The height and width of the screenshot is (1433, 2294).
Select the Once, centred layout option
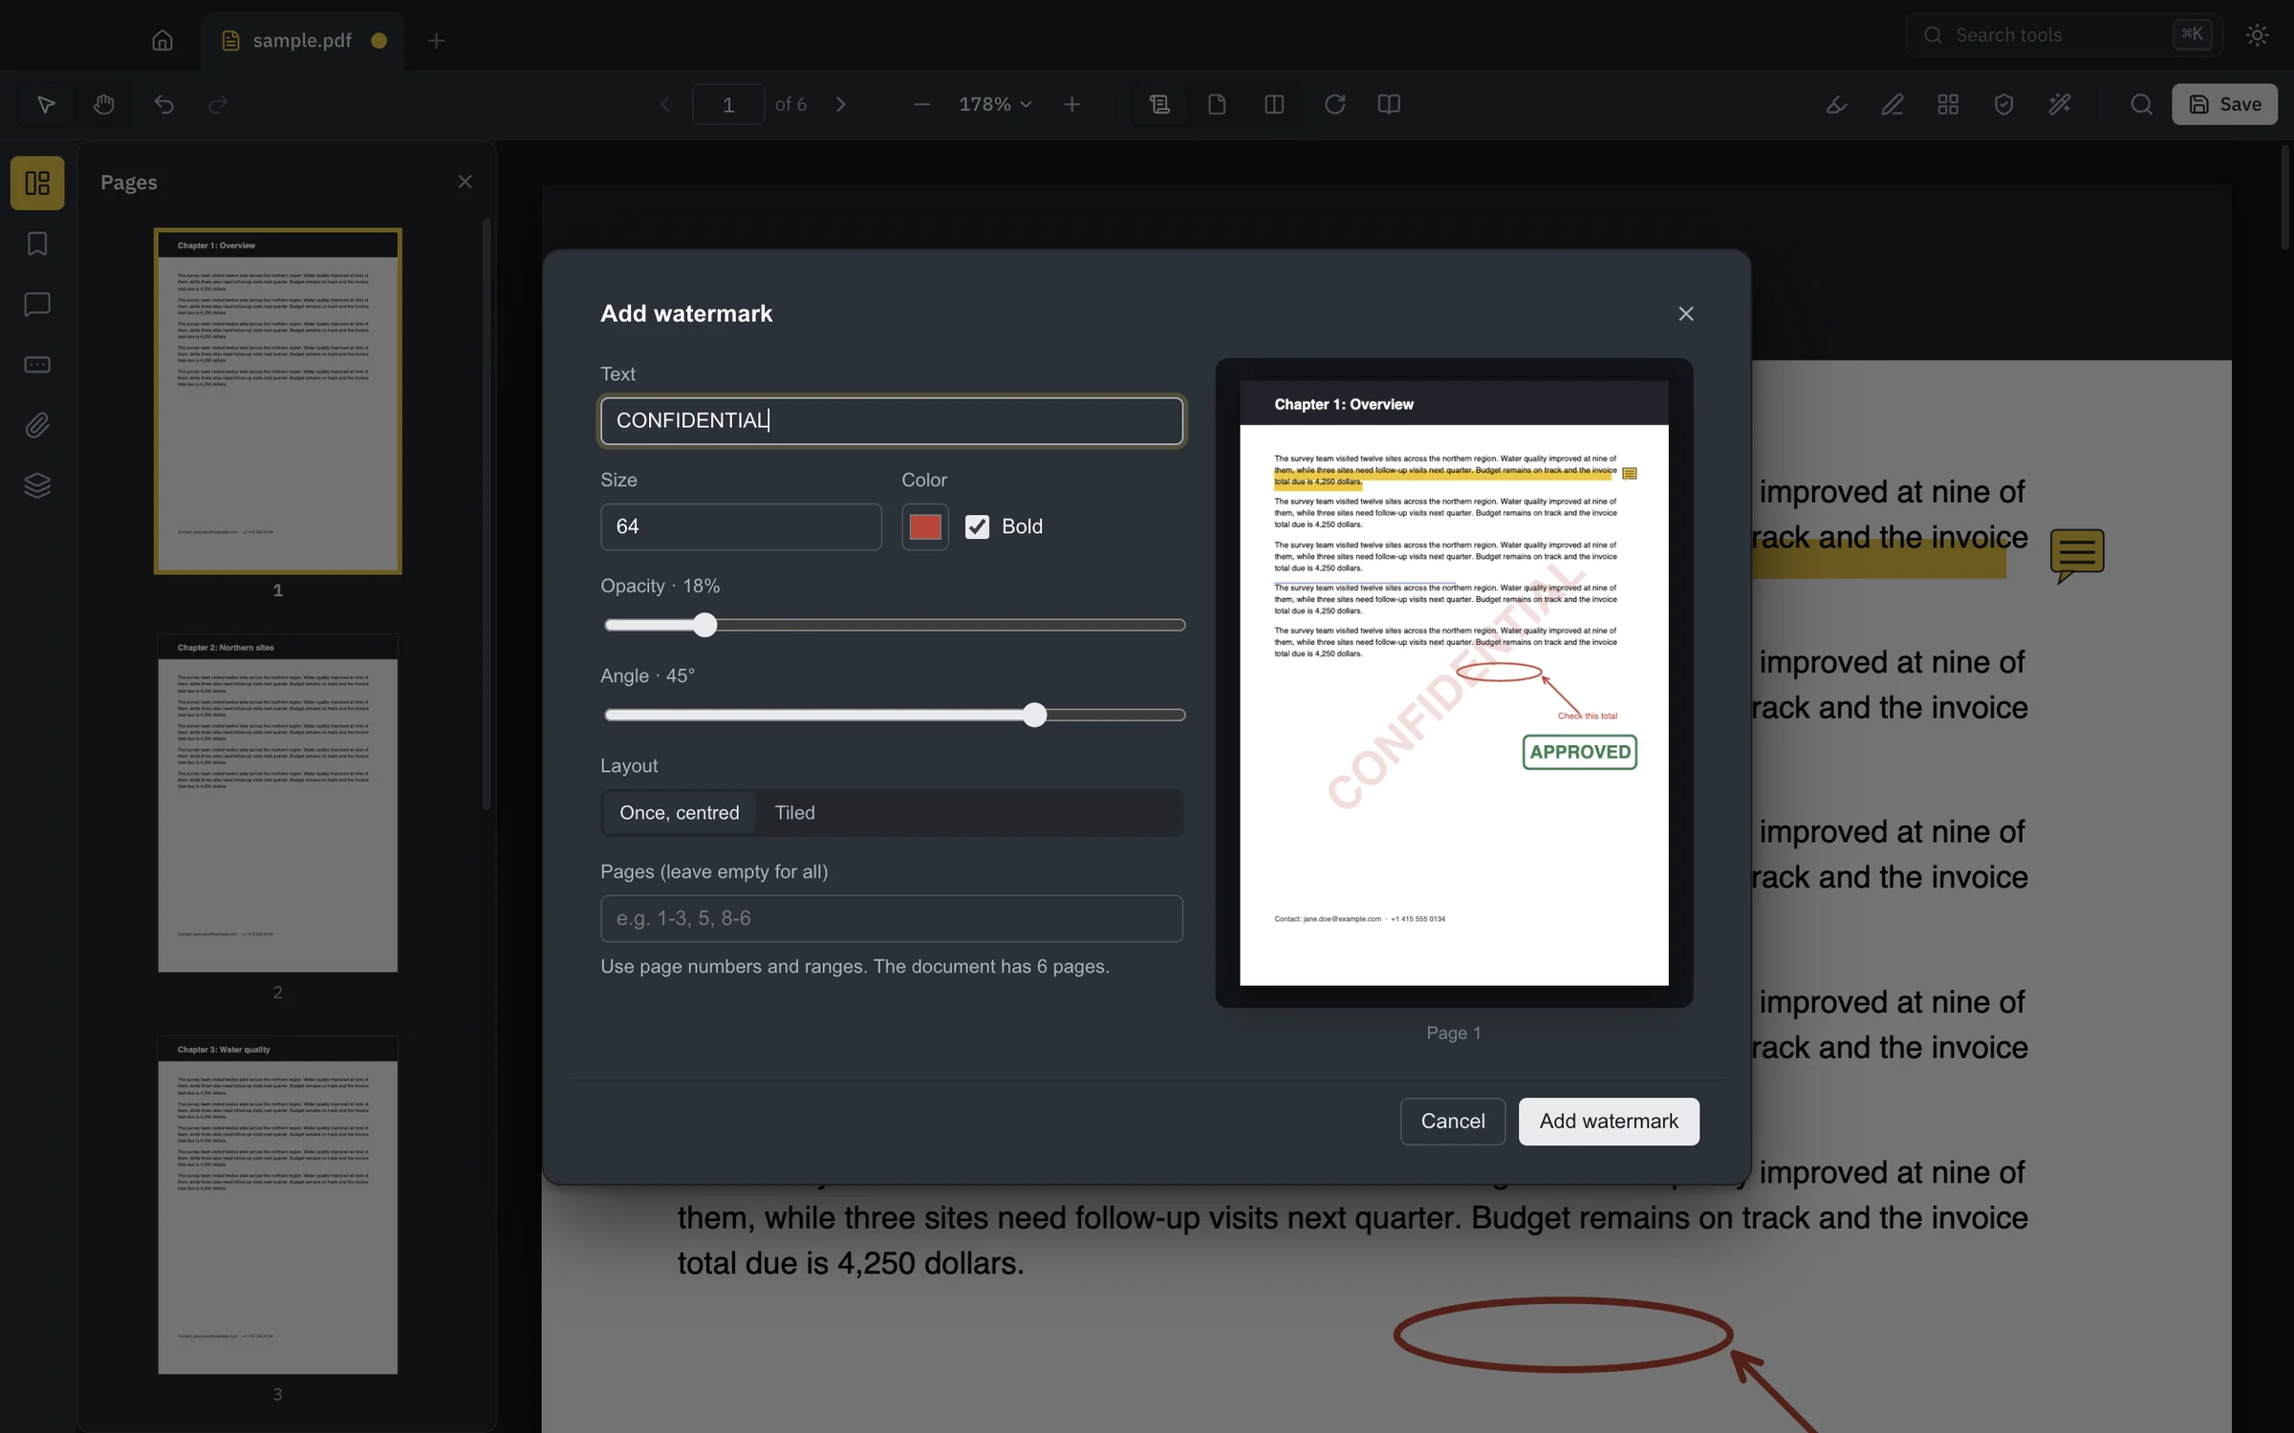coord(680,813)
